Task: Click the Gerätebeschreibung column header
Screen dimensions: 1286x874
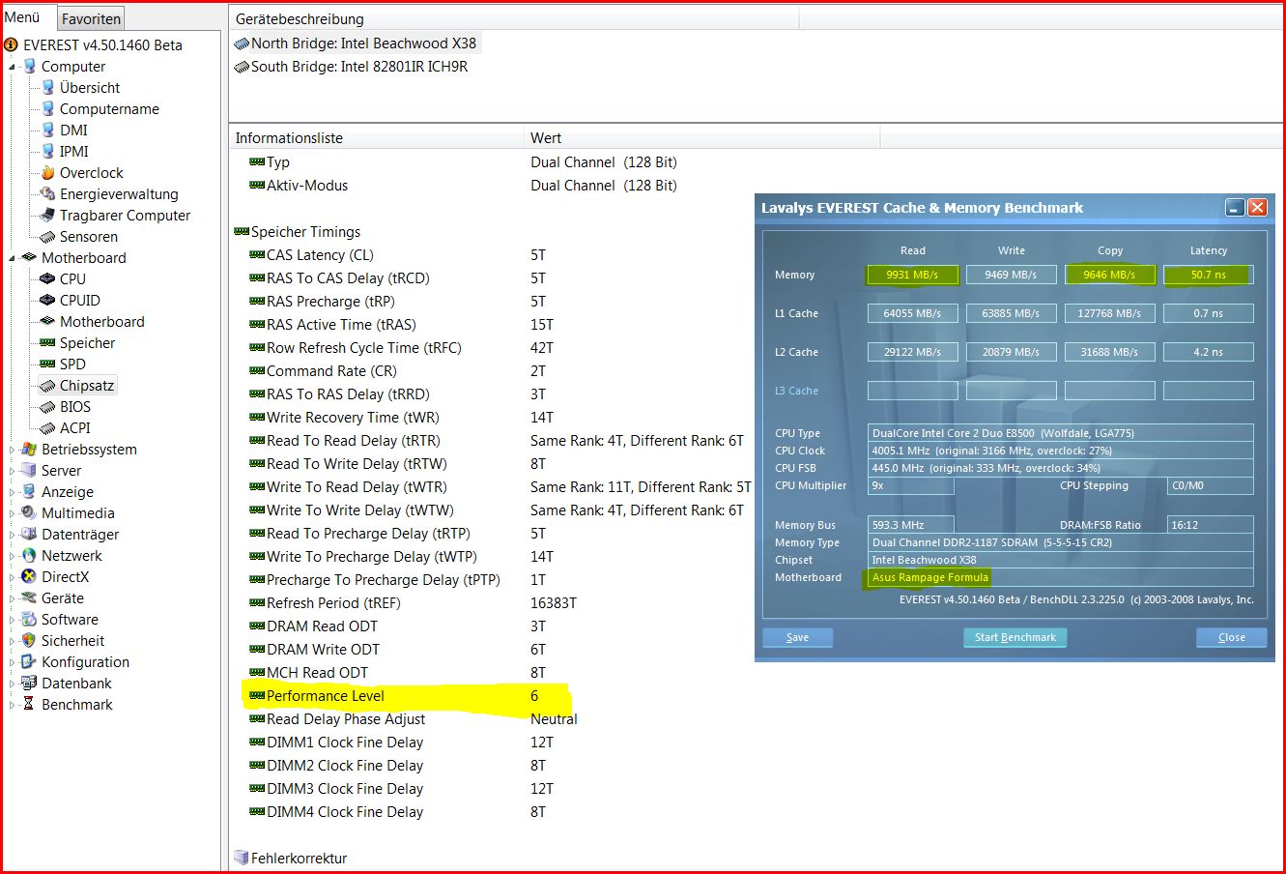Action: 514,18
